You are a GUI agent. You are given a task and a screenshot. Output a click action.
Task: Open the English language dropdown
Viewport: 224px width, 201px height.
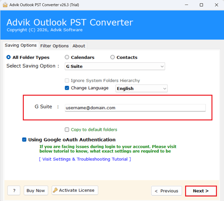pyautogui.click(x=141, y=89)
